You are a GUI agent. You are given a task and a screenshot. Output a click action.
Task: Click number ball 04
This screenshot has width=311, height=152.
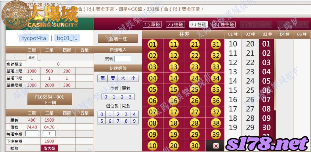[x=153, y=78]
